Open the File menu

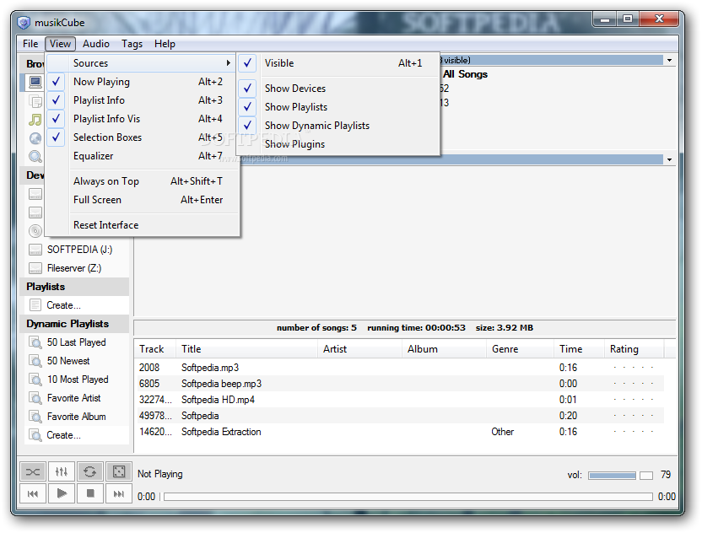point(30,44)
